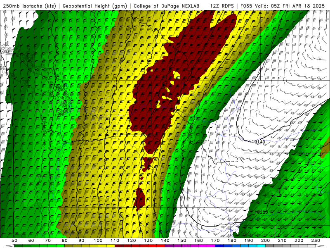Click the darkest green color bar segment right of 50

pos(19,246)
